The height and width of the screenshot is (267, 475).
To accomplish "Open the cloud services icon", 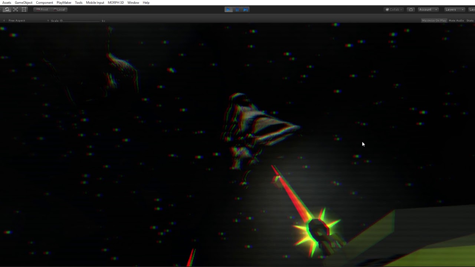I will 410,10.
